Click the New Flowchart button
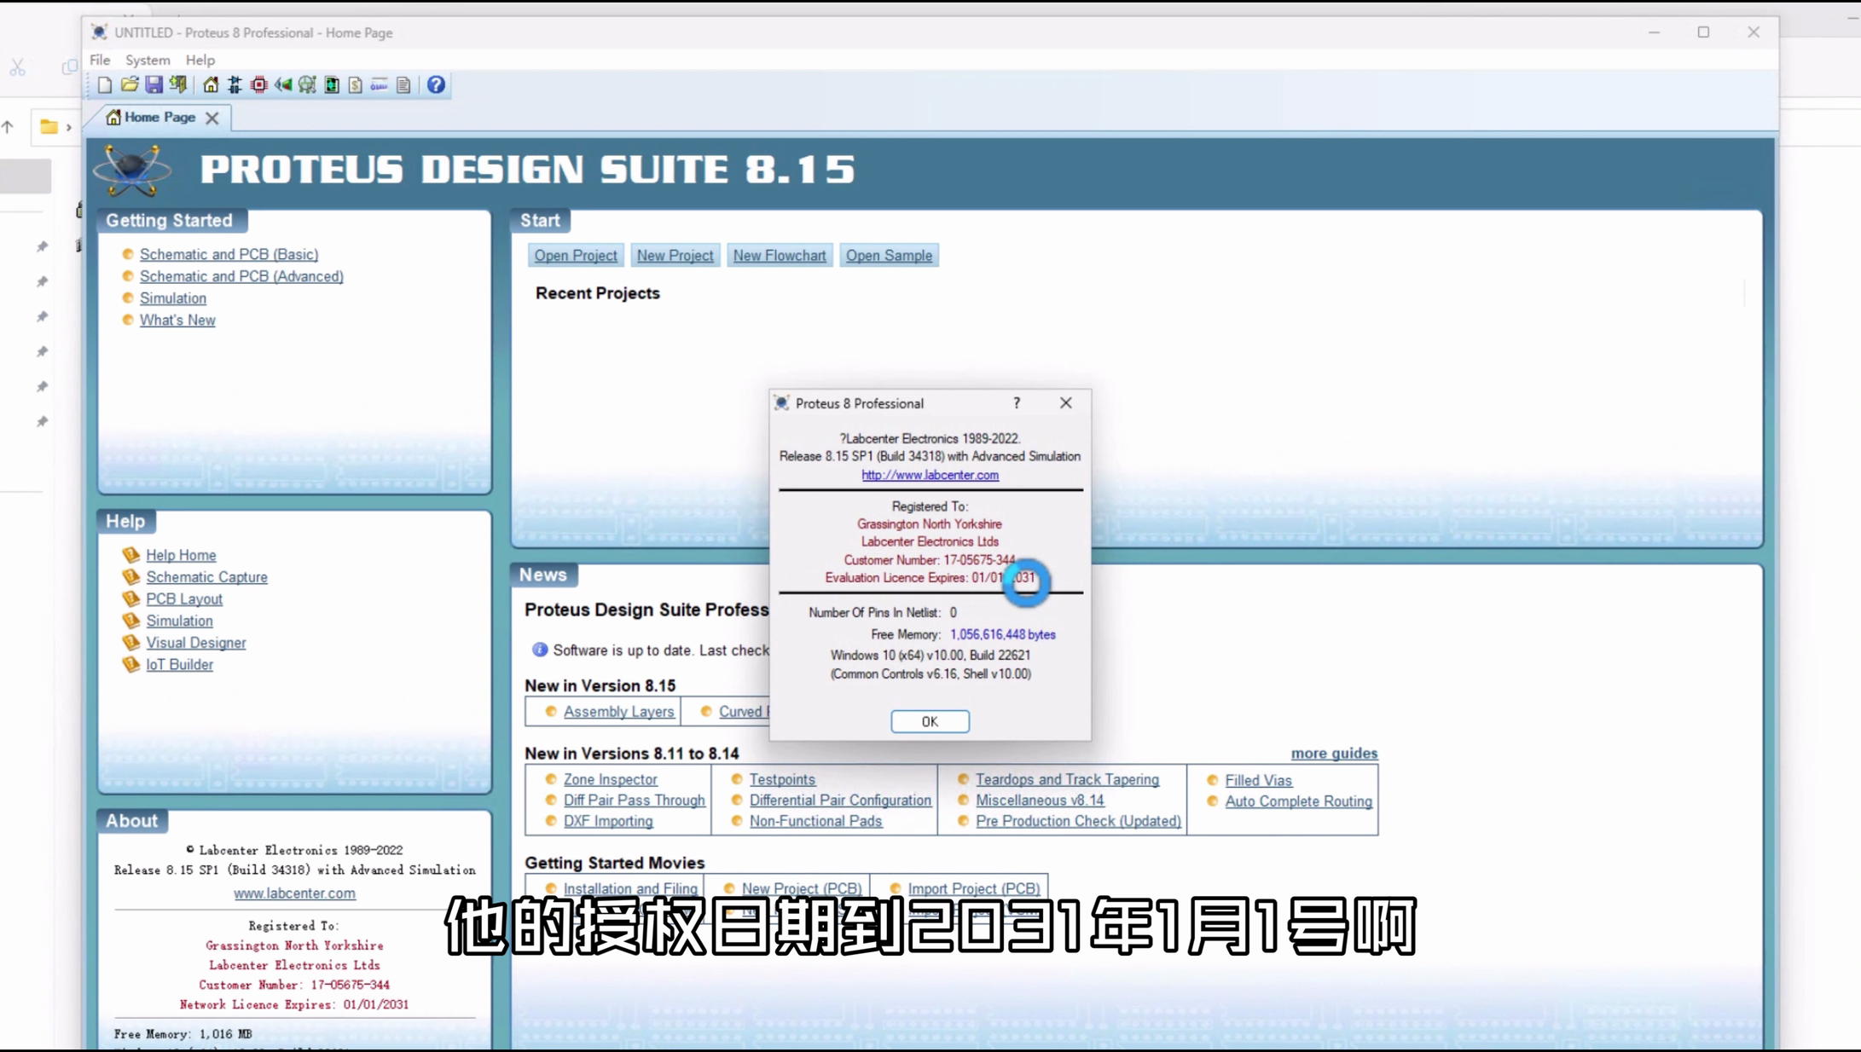Viewport: 1861px width, 1052px height. pos(780,256)
